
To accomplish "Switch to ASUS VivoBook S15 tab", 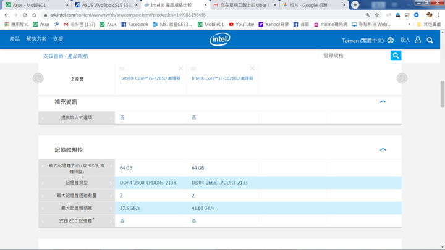I will click(x=106, y=5).
